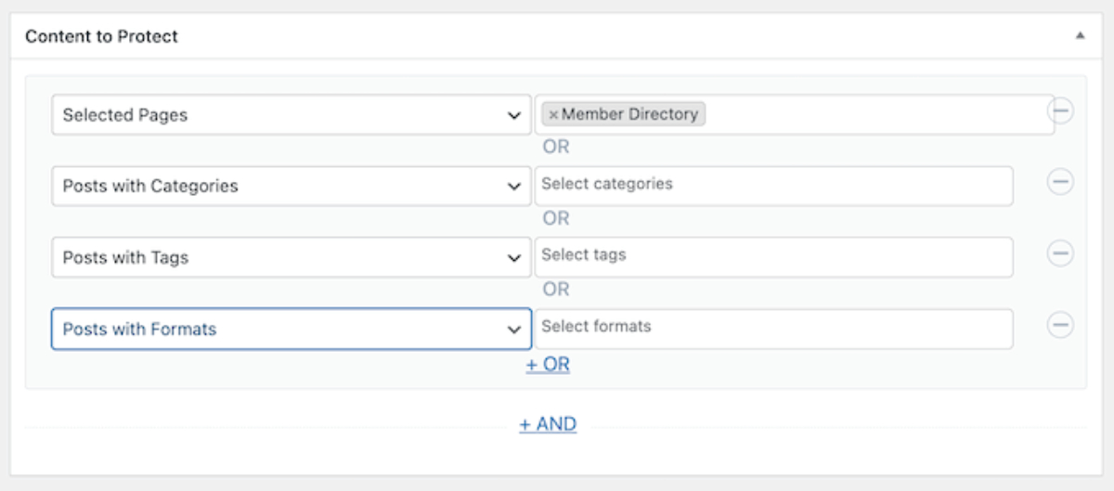Collapse the Content to Protect panel arrow
This screenshot has width=1114, height=491.
(1080, 36)
